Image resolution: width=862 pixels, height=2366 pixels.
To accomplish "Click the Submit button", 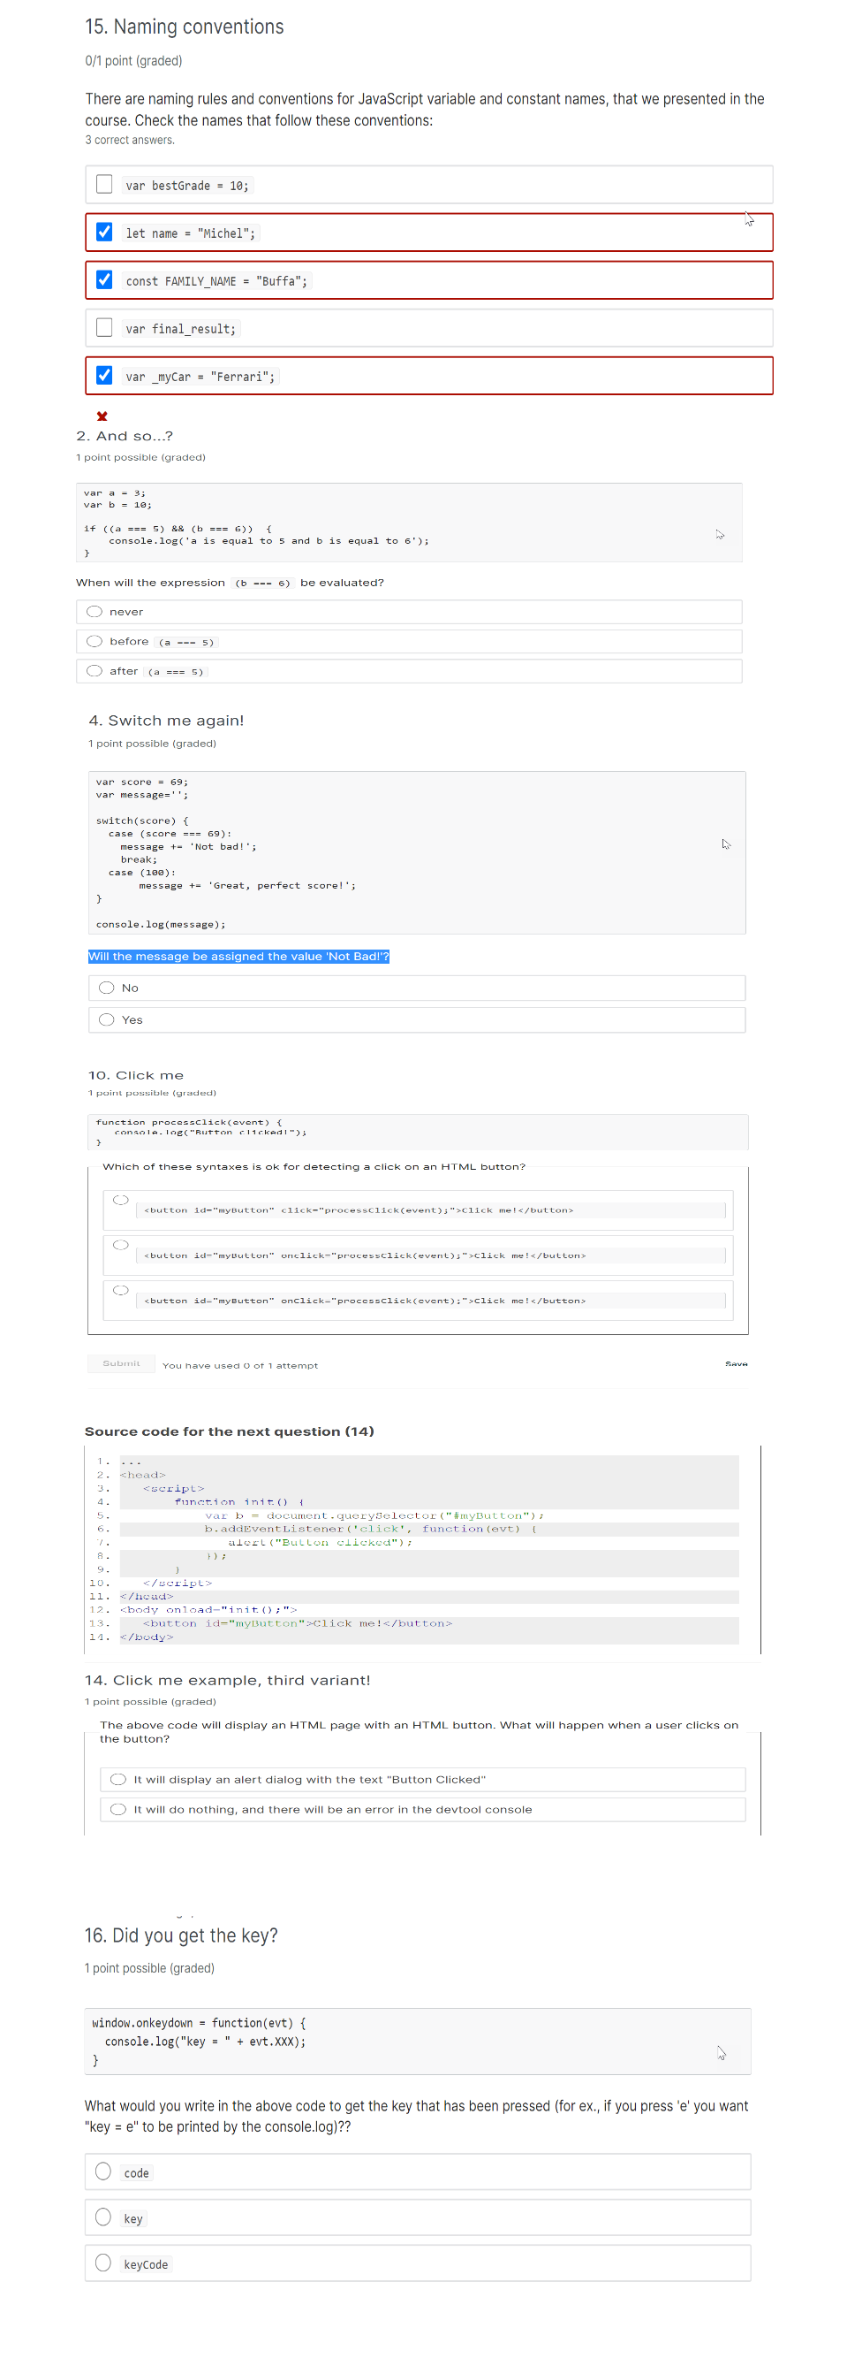I will coord(121,1365).
